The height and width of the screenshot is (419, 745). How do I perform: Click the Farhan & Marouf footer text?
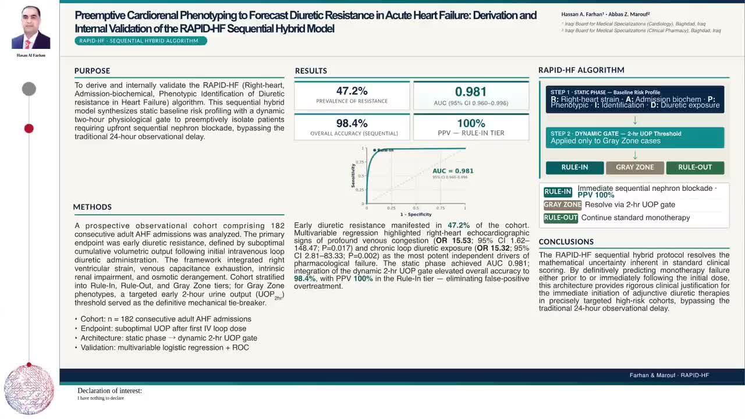point(669,375)
